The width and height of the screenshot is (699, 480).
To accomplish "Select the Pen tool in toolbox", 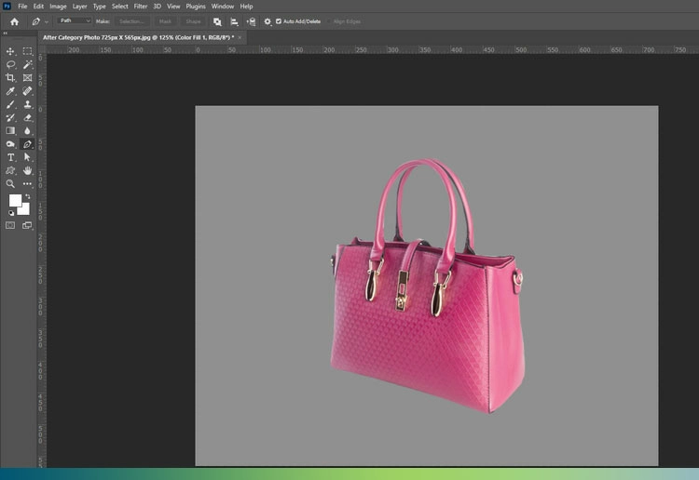I will pyautogui.click(x=28, y=144).
